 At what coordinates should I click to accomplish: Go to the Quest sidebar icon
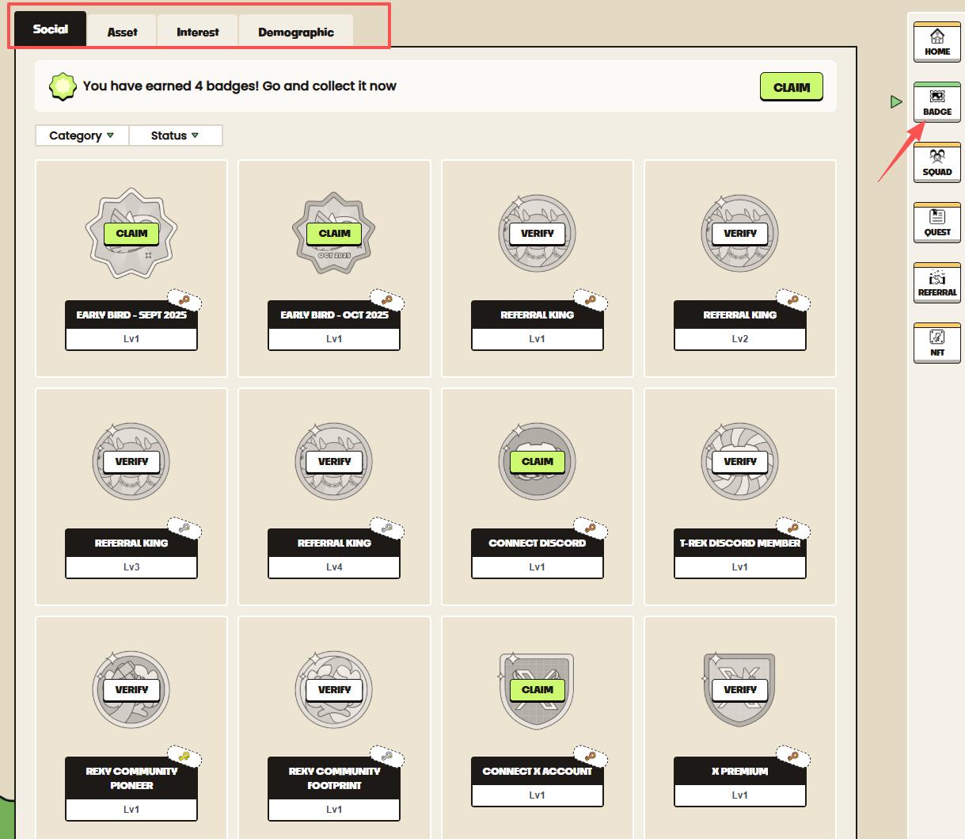pyautogui.click(x=937, y=223)
